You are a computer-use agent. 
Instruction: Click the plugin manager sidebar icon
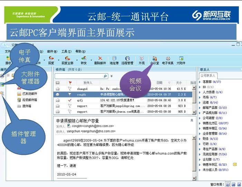coord(2,93)
